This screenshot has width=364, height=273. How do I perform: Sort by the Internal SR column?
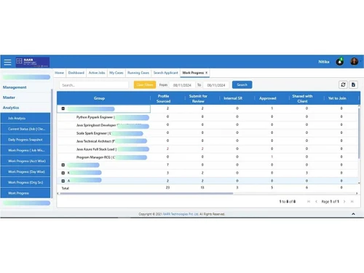tap(233, 98)
